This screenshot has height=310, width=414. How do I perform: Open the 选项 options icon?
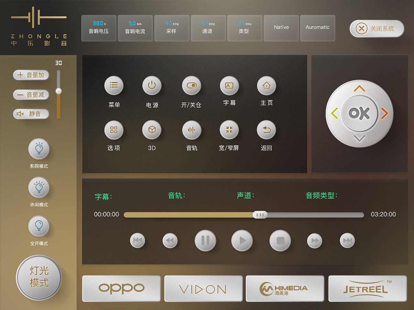pyautogui.click(x=114, y=130)
